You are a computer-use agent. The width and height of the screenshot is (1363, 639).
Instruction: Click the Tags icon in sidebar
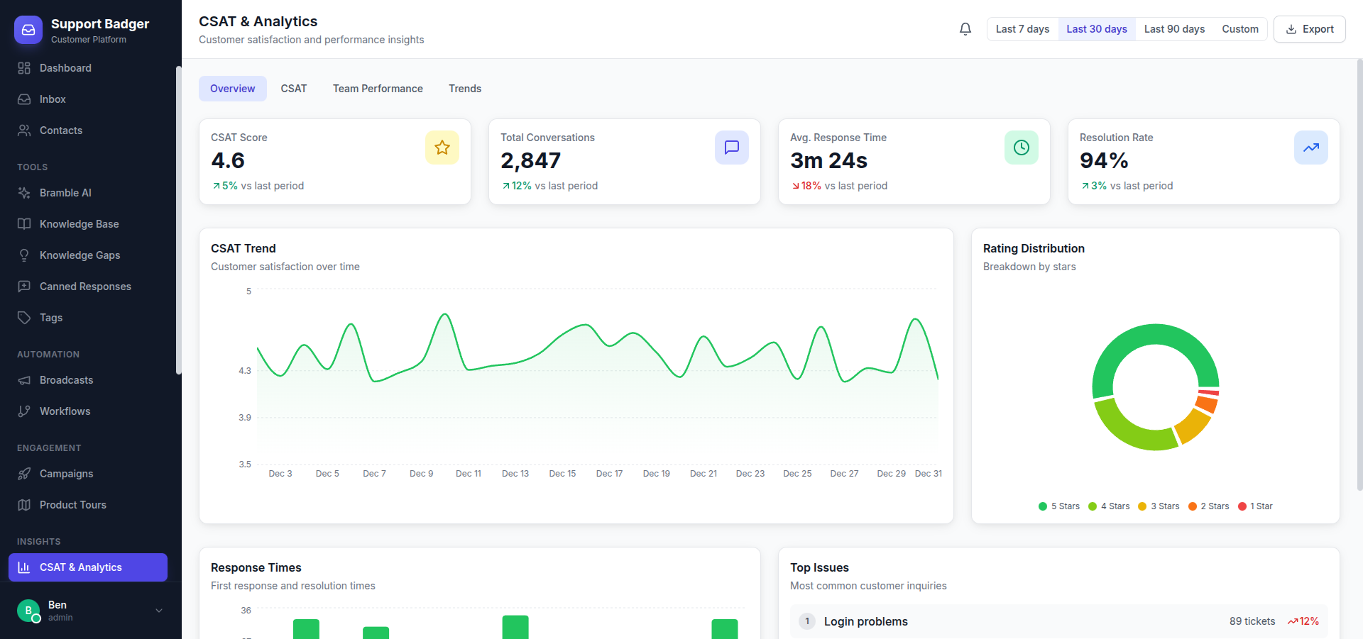tap(24, 317)
